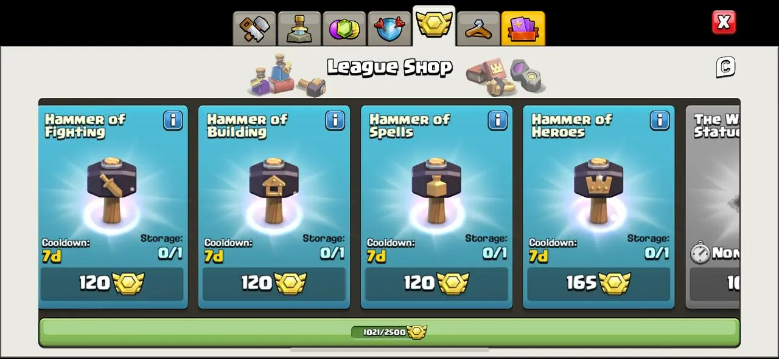Select the shield tab icon
This screenshot has width=779, height=359.
(x=389, y=29)
